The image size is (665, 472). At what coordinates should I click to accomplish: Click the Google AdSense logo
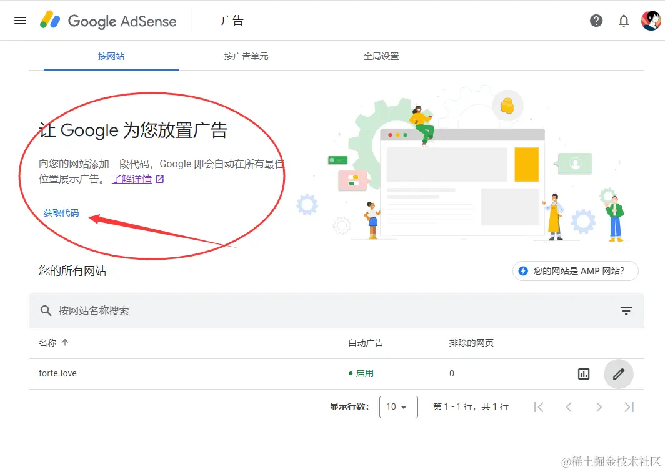(108, 21)
